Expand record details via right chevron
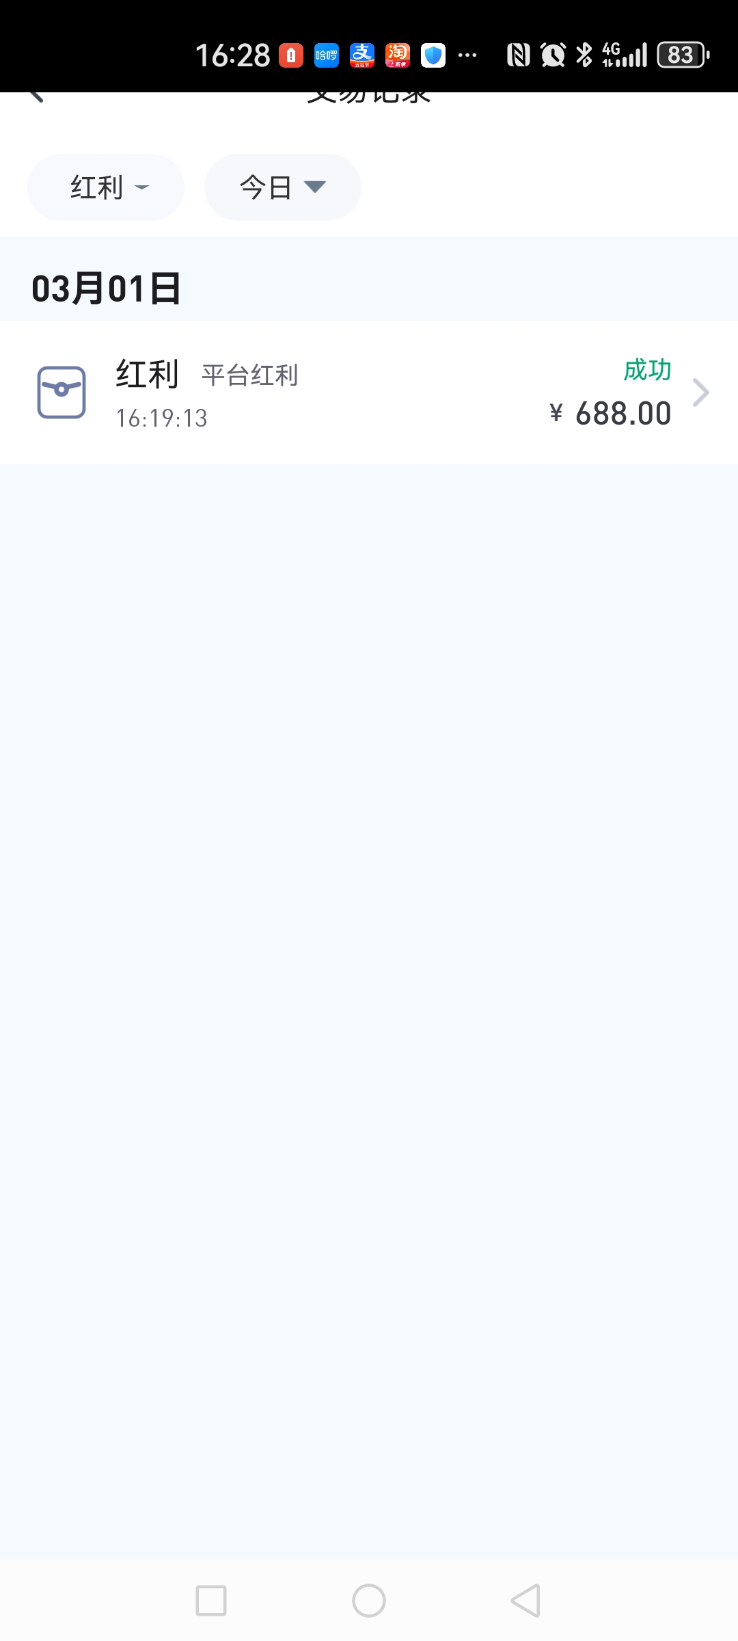 pos(701,392)
